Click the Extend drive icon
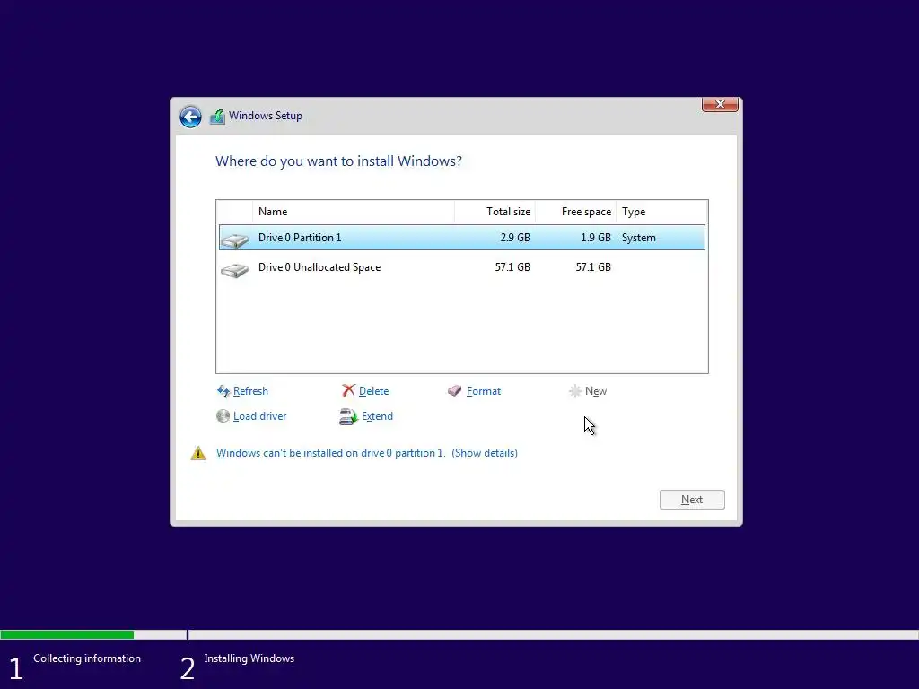The width and height of the screenshot is (919, 689). tap(348, 416)
